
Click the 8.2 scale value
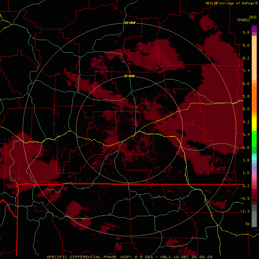246,58
